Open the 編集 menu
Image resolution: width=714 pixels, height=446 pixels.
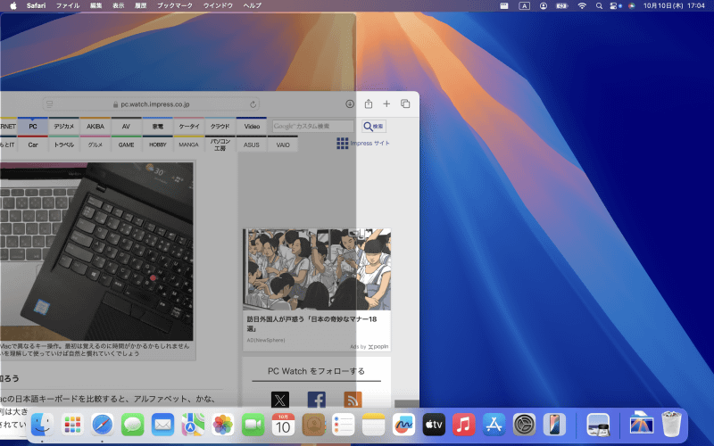point(96,5)
